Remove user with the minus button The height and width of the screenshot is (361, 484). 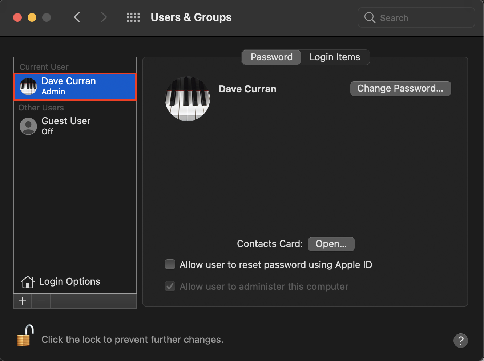[x=41, y=301]
